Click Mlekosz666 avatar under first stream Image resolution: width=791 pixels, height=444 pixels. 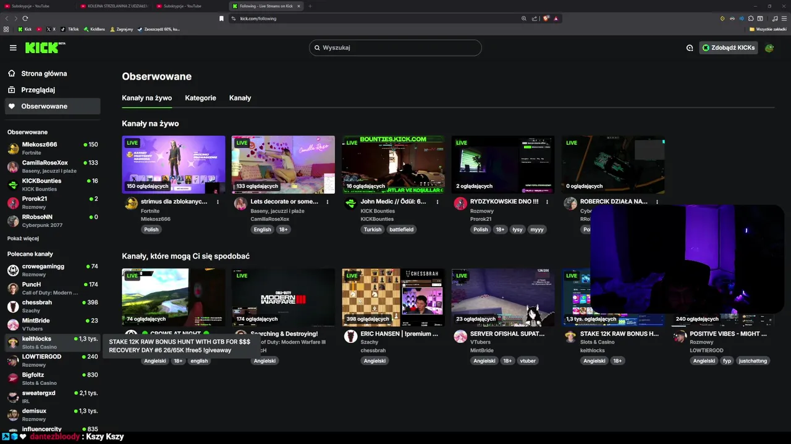pyautogui.click(x=131, y=203)
